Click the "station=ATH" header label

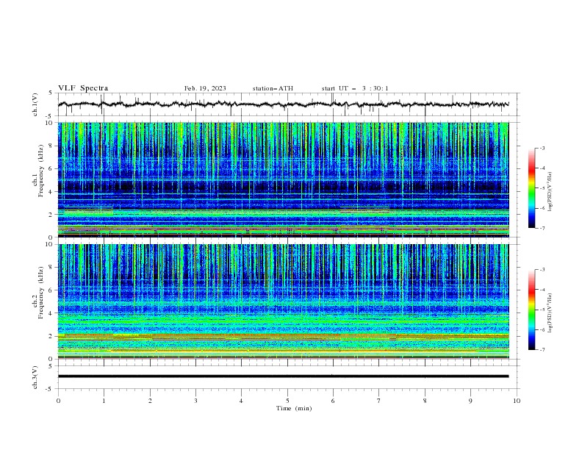coord(273,88)
